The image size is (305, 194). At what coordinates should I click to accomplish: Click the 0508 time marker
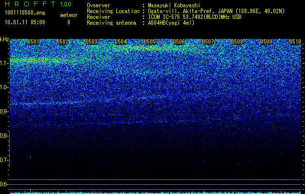[237, 42]
